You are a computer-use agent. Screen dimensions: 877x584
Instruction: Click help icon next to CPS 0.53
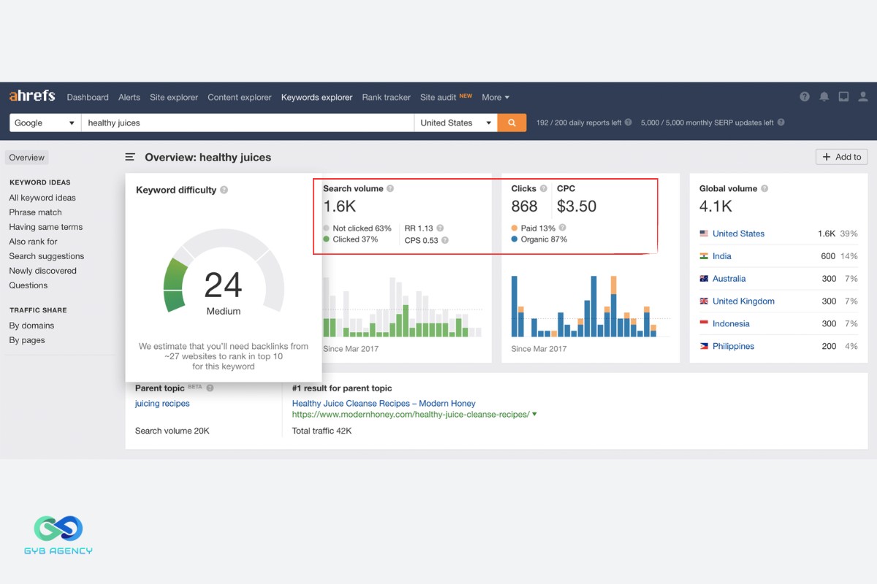click(x=445, y=240)
